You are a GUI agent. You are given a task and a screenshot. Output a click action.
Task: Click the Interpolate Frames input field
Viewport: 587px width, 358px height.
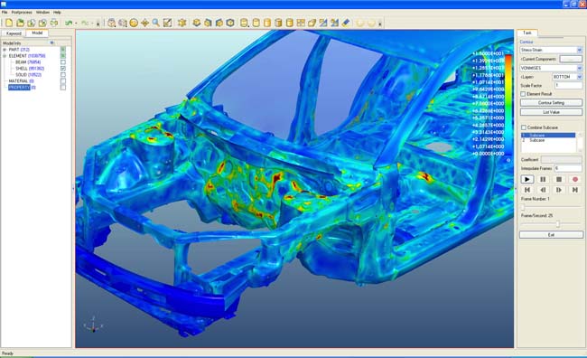[568, 168]
